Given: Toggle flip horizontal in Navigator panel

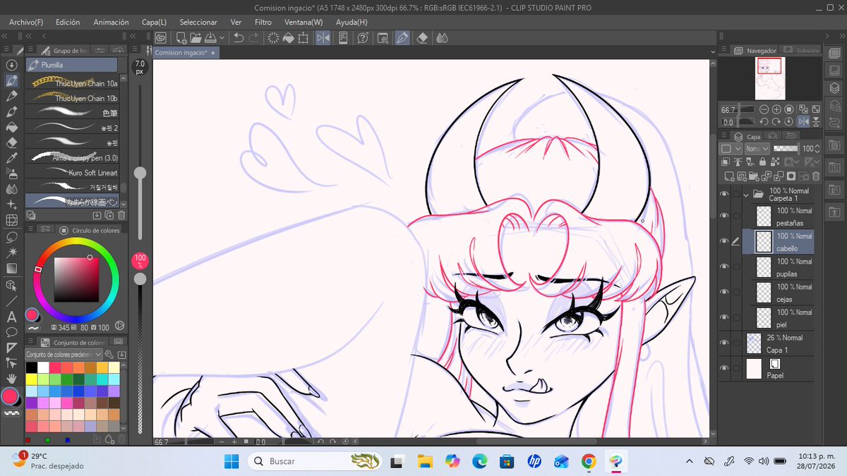Looking at the screenshot, I should coord(803,122).
